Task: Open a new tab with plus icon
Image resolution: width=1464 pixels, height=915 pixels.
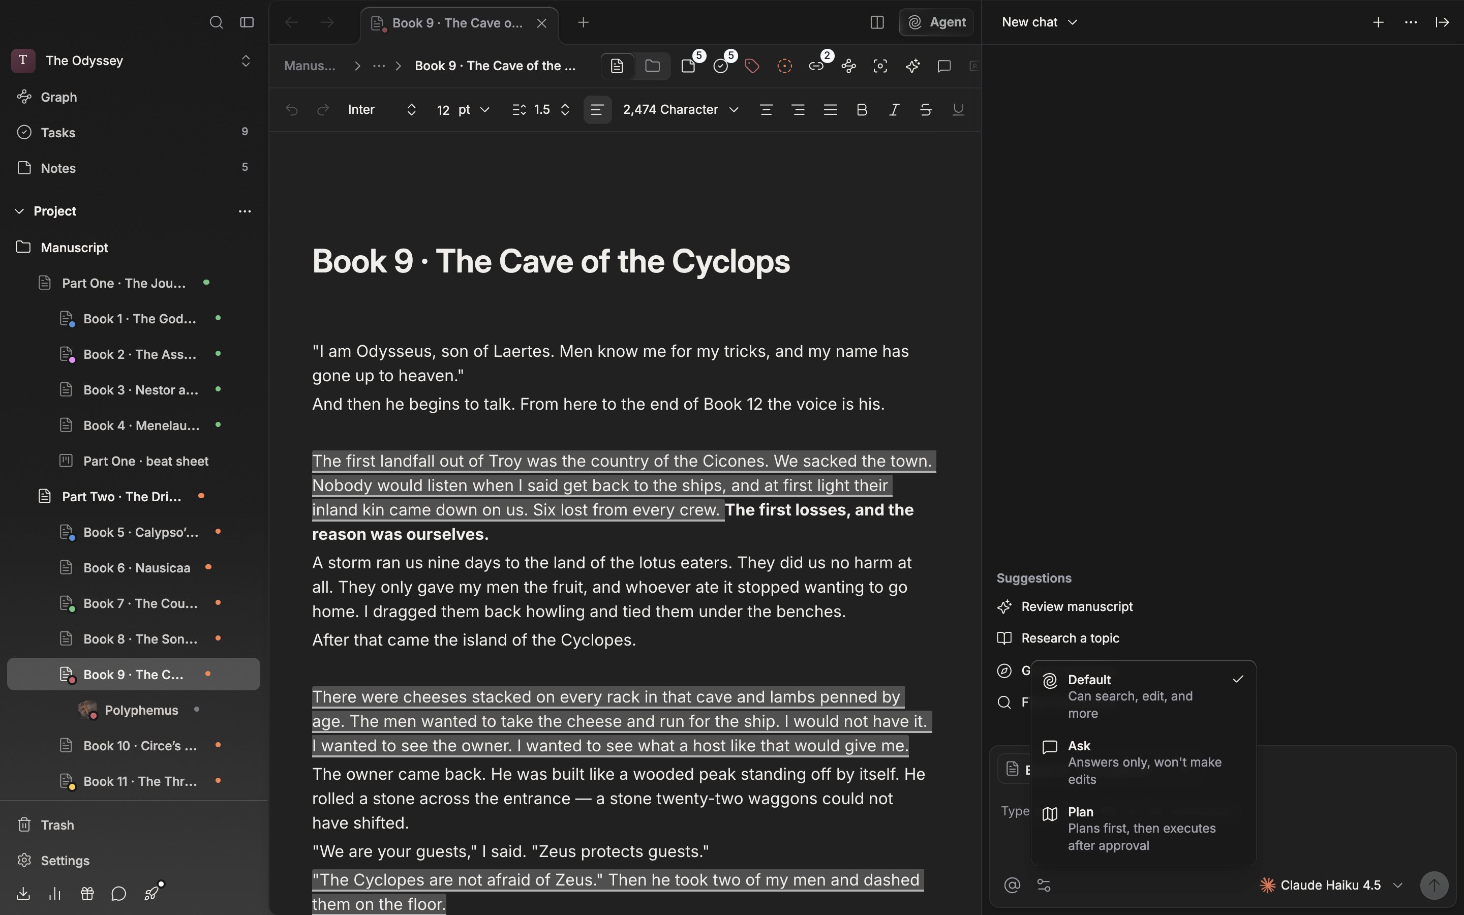Action: [583, 22]
